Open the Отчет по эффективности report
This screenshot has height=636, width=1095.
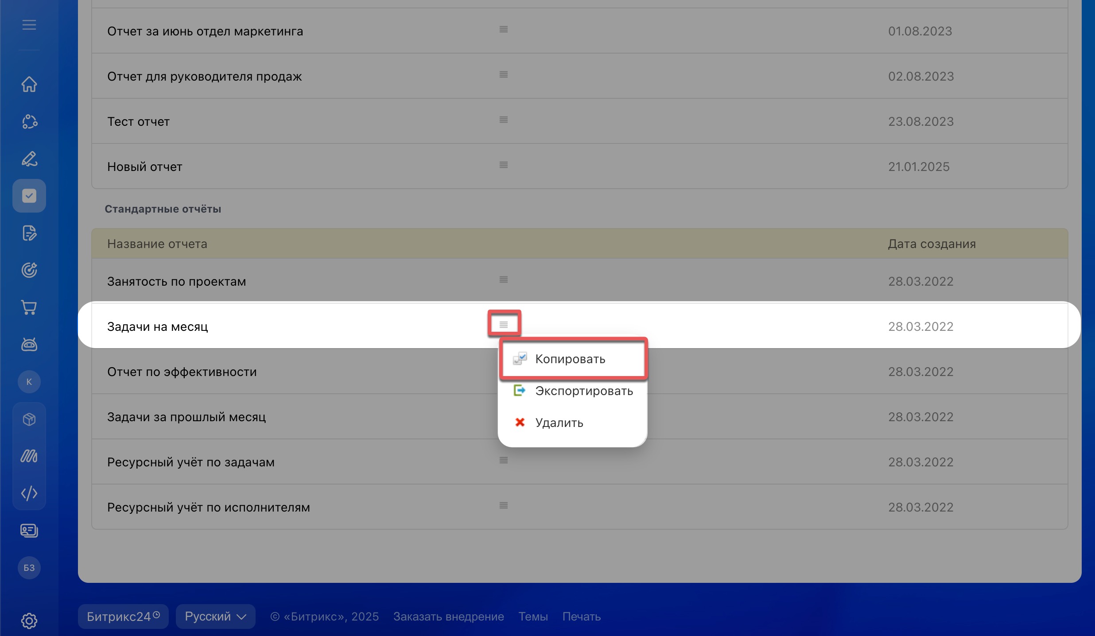tap(182, 372)
